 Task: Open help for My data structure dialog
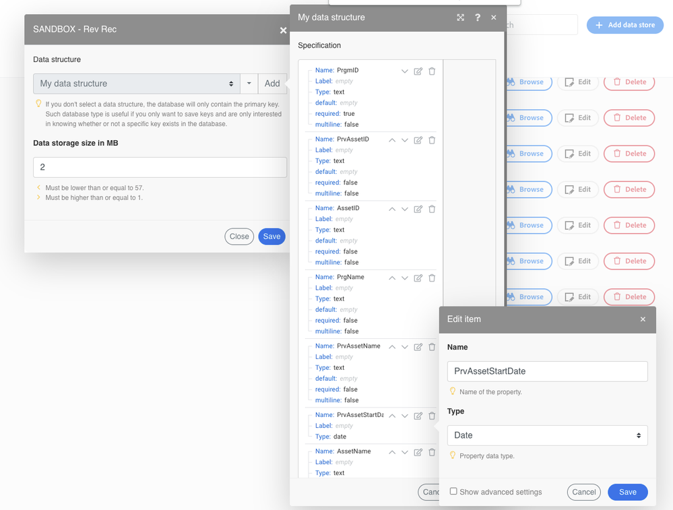click(x=478, y=18)
